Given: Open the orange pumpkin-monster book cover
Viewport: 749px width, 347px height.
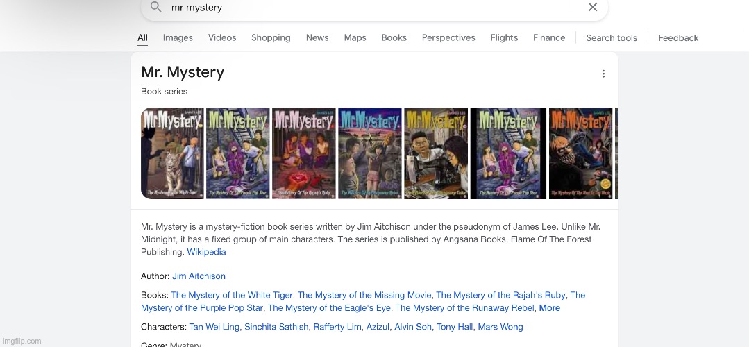Looking at the screenshot, I should pyautogui.click(x=581, y=153).
